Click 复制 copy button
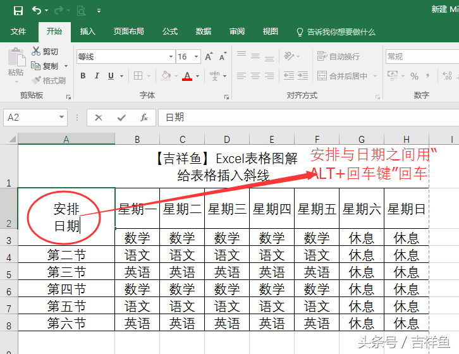The height and width of the screenshot is (354, 459). pos(45,66)
